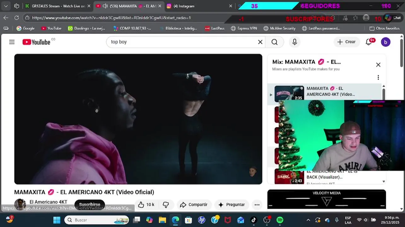405x227 pixels.
Task: Open the YouTube guide hamburger menu
Action: coord(12,42)
